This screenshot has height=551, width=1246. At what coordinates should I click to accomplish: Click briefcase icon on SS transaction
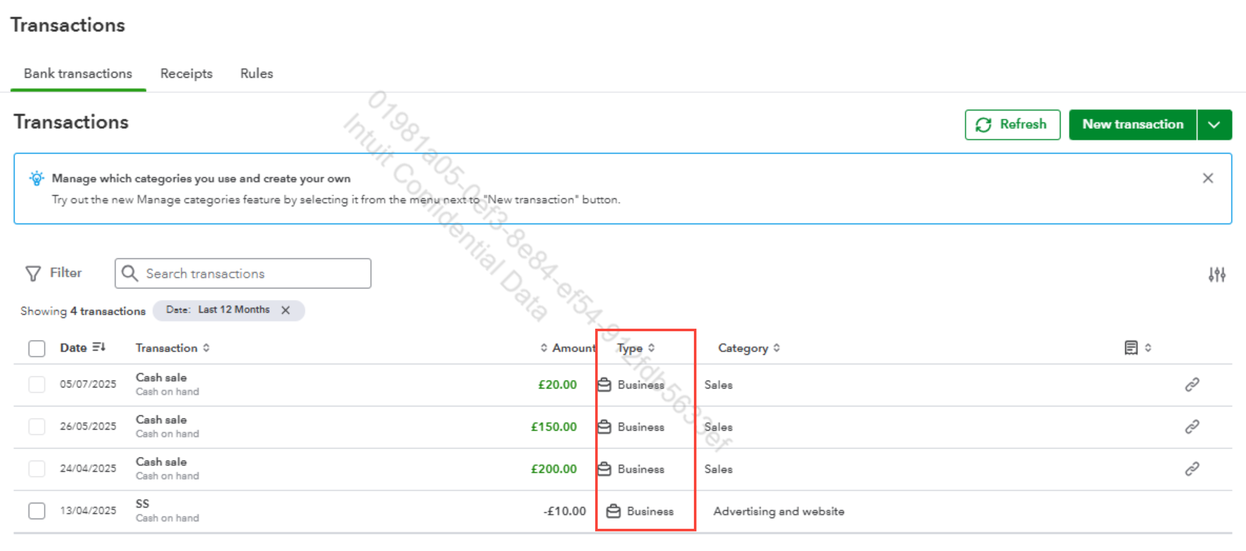pyautogui.click(x=613, y=511)
